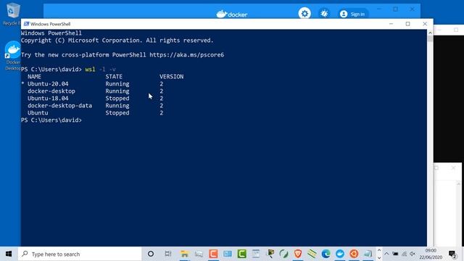Close the Windows PowerShell window
The width and height of the screenshot is (464, 261).
pyautogui.click(x=425, y=24)
